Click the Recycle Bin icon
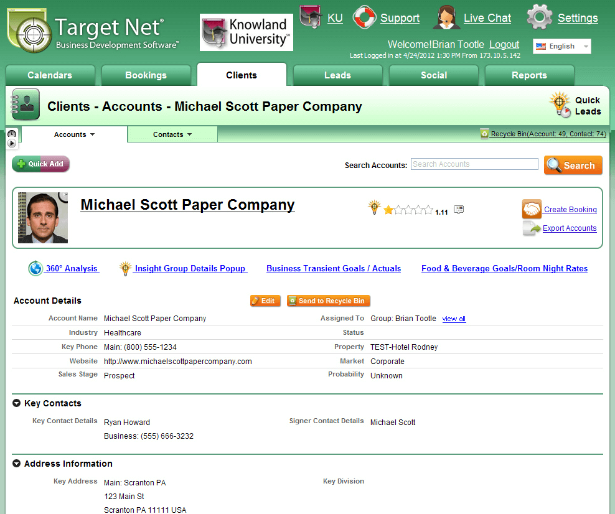Image resolution: width=615 pixels, height=514 pixels. (484, 134)
